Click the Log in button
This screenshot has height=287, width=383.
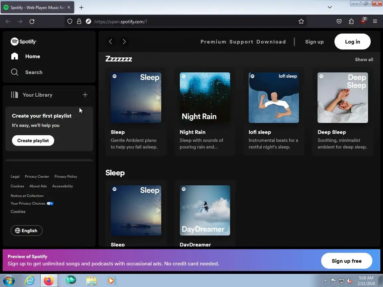click(352, 42)
